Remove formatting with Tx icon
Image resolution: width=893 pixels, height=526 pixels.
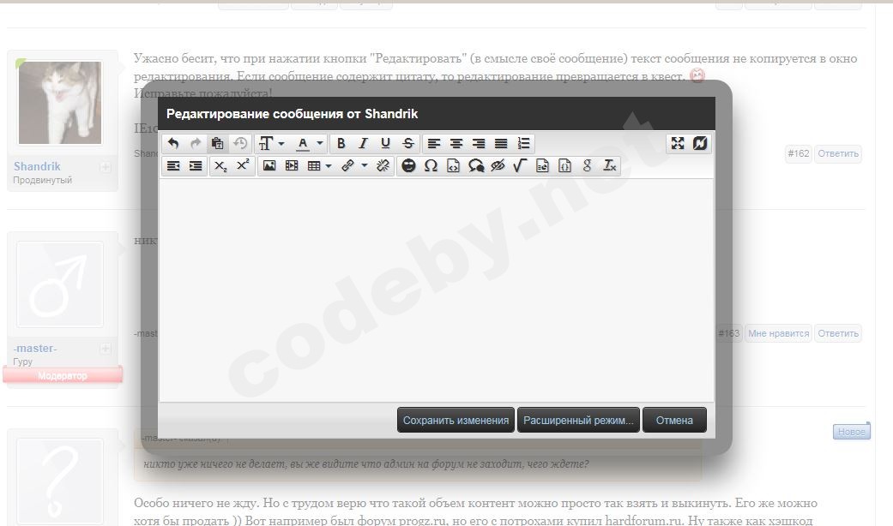609,165
